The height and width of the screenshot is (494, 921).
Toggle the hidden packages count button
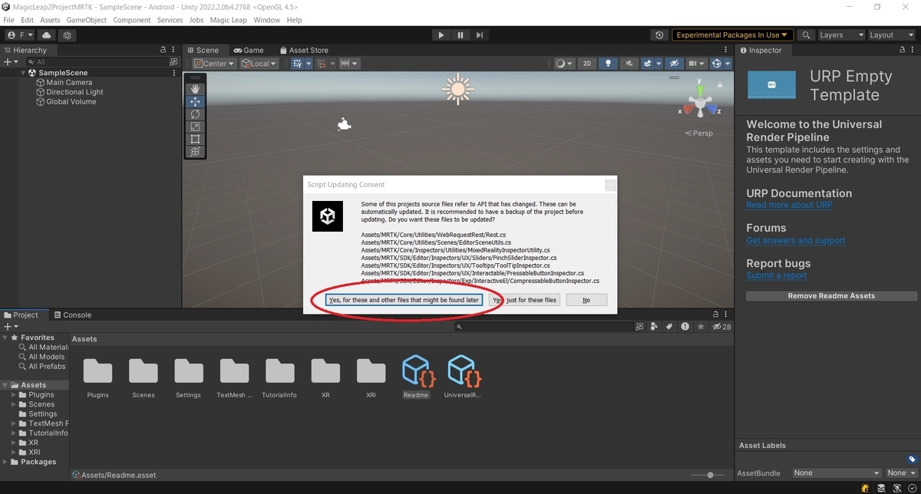tap(721, 327)
